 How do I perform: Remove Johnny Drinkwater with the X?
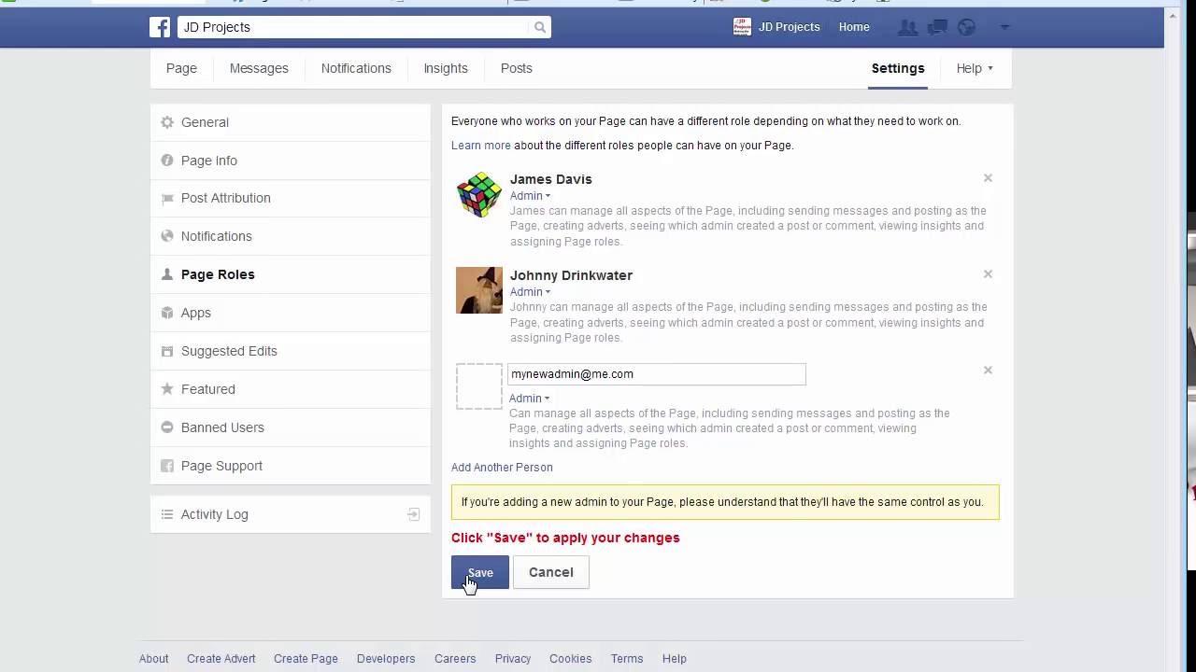[988, 274]
